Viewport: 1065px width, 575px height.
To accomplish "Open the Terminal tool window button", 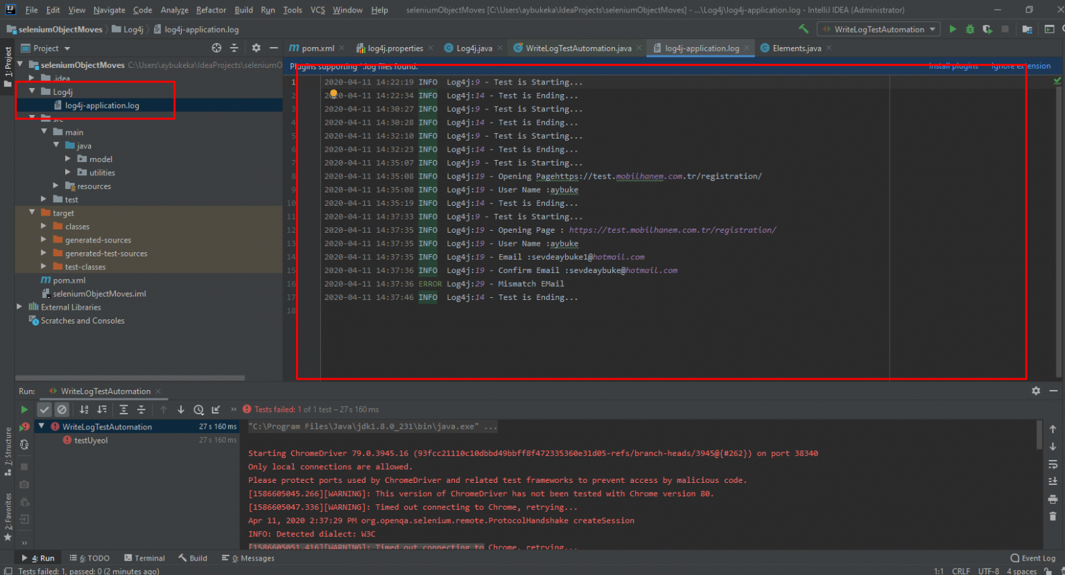I will [144, 558].
